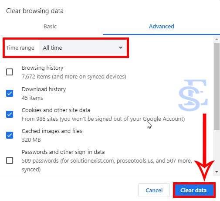Viewport: 220px width, 201px height.
Task: Click the Passwords and other sign-in data label
Action: 63,152
